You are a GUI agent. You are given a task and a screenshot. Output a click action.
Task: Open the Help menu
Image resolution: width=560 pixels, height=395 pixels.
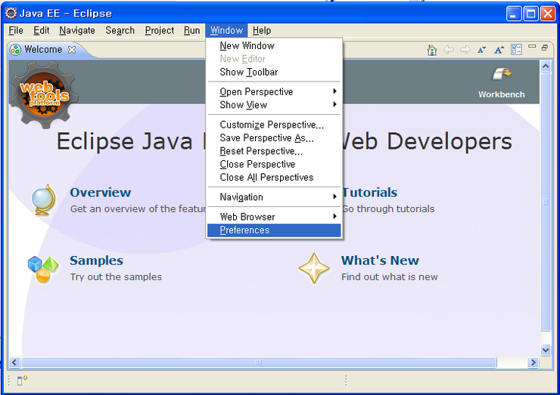coord(262,30)
